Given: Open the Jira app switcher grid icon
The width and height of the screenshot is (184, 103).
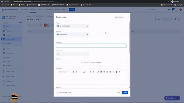Looking at the screenshot, I should (3, 10).
